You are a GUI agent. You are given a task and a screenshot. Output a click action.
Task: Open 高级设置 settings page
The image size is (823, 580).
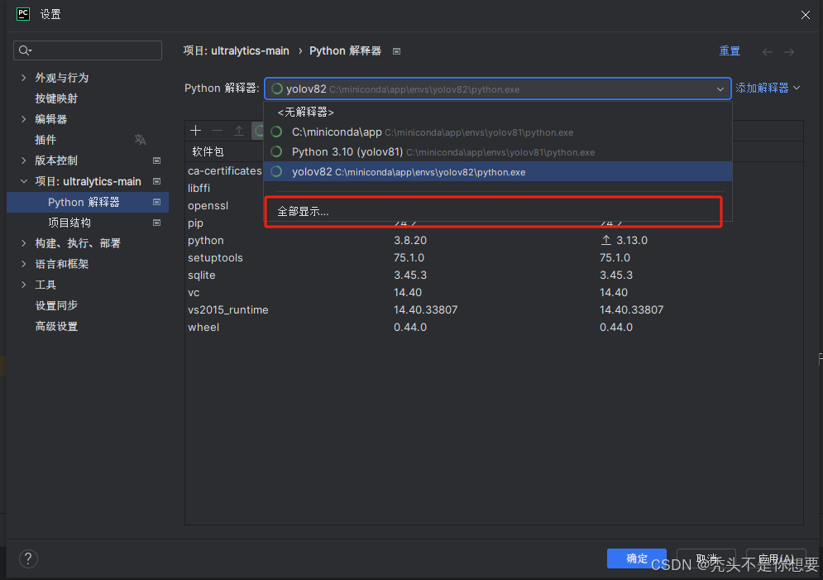pyautogui.click(x=56, y=327)
